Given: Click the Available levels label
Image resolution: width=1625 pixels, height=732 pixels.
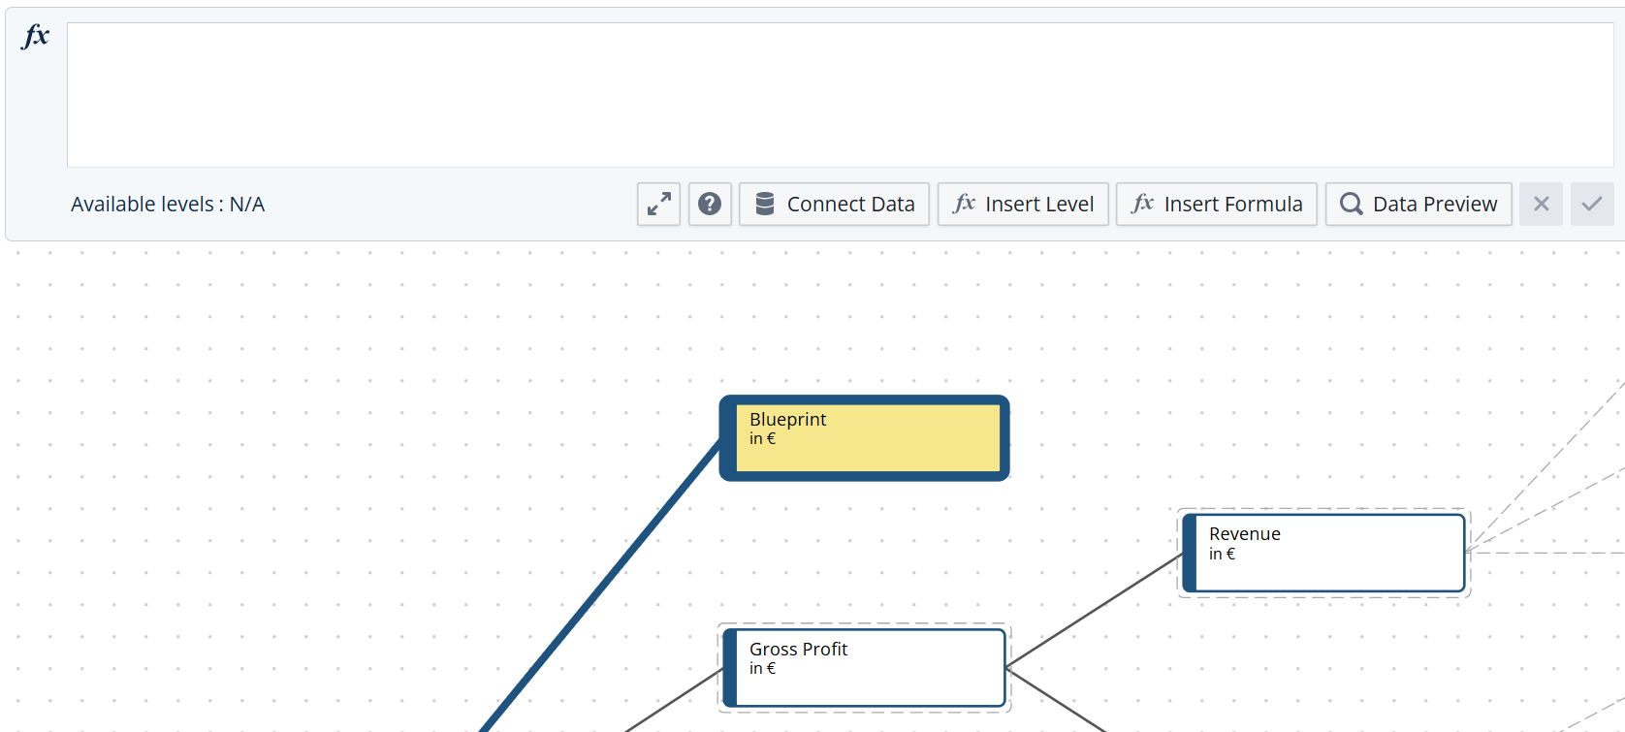Looking at the screenshot, I should (168, 205).
